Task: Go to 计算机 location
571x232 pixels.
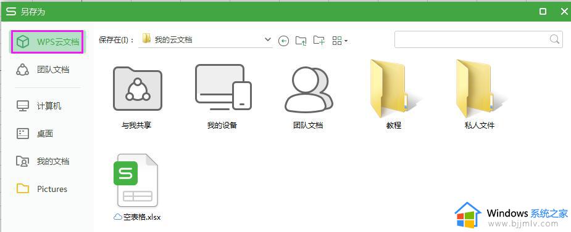Action: tap(47, 106)
